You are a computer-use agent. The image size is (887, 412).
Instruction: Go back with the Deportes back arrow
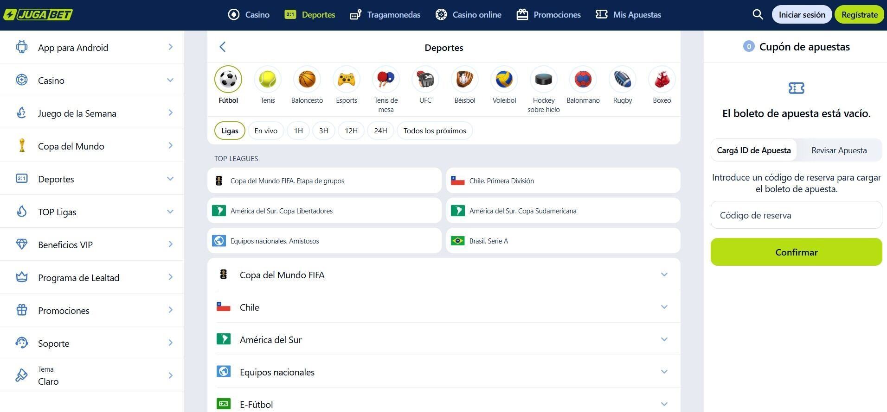(x=223, y=47)
